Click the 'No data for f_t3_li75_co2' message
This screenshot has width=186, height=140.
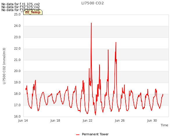tap(21, 10)
